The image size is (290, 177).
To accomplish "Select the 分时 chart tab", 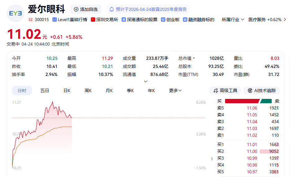I will click(22, 91).
